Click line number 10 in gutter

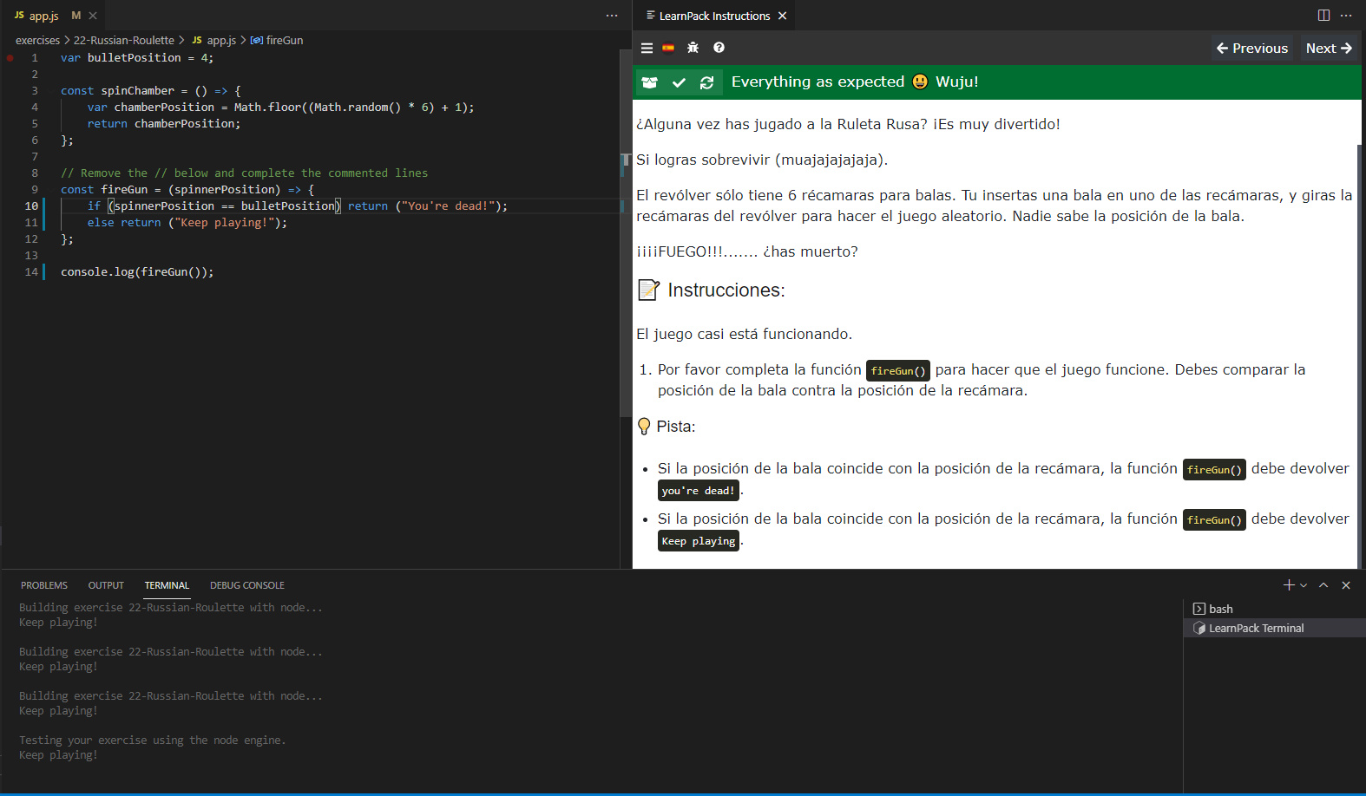point(31,206)
